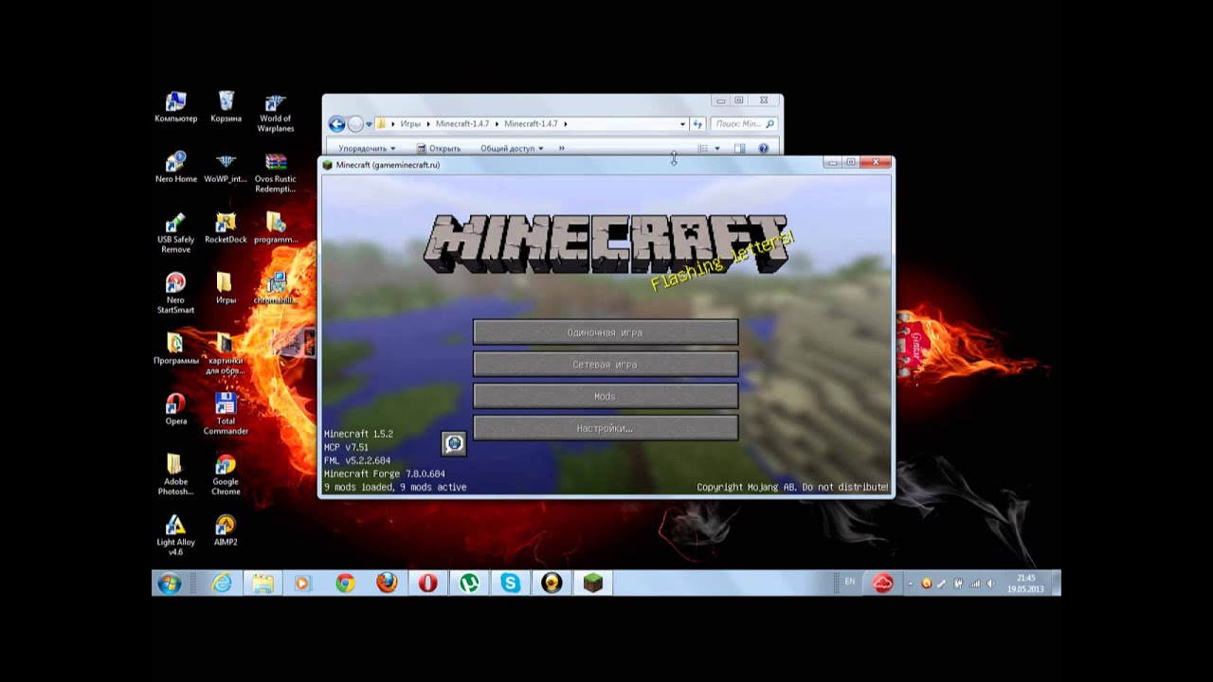1213x682 pixels.
Task: Launch the RocketDock desktop shortcut
Action: point(226,228)
